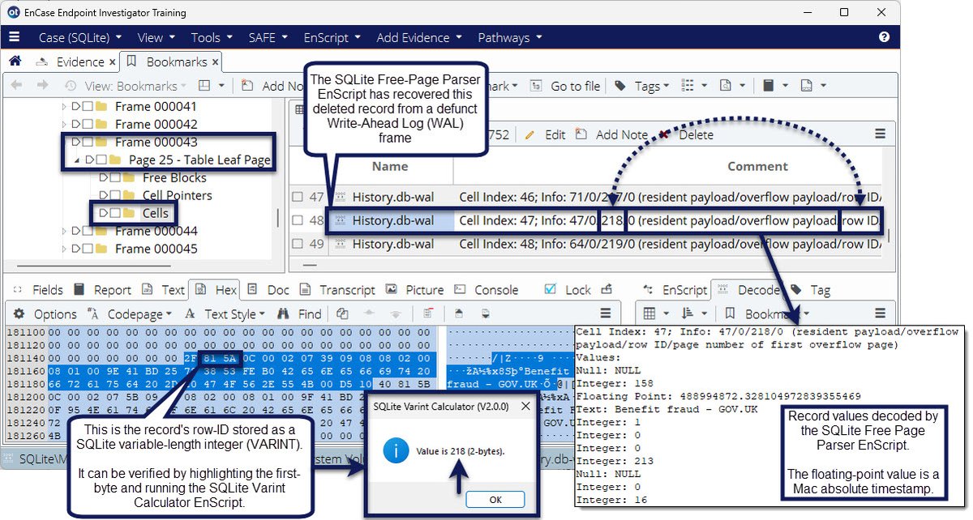Click the Find binoculars button
Image resolution: width=973 pixels, height=520 pixels.
299,313
